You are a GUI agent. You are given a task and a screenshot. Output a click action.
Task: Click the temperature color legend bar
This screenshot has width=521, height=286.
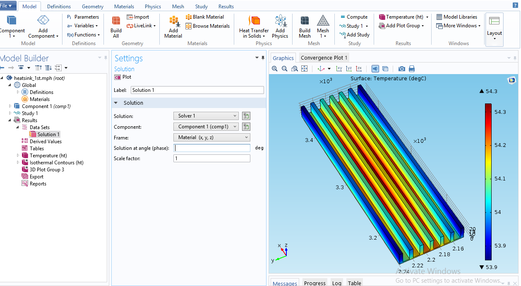pos(488,182)
